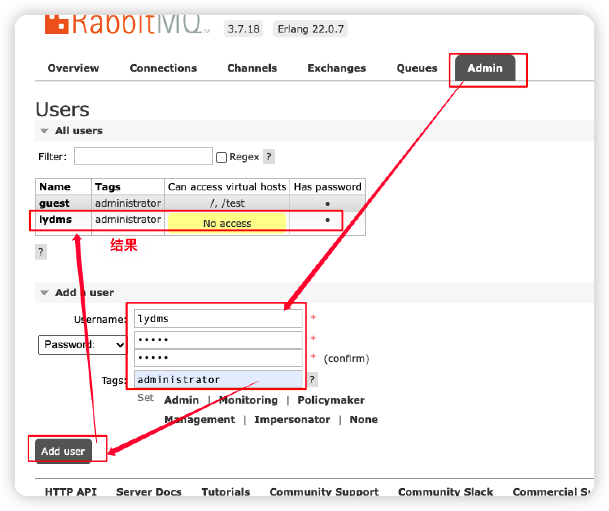Click the Add user button
The height and width of the screenshot is (511, 609).
tap(63, 451)
